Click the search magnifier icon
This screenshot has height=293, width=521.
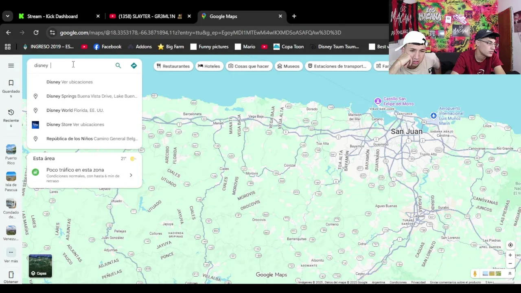pos(118,66)
